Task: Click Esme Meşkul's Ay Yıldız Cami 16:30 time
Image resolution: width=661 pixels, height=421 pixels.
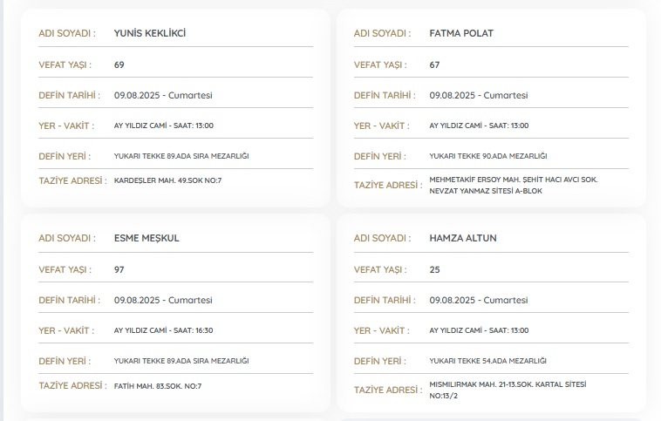Action: (x=163, y=330)
